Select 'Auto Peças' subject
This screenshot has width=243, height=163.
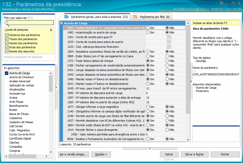tap(16, 102)
